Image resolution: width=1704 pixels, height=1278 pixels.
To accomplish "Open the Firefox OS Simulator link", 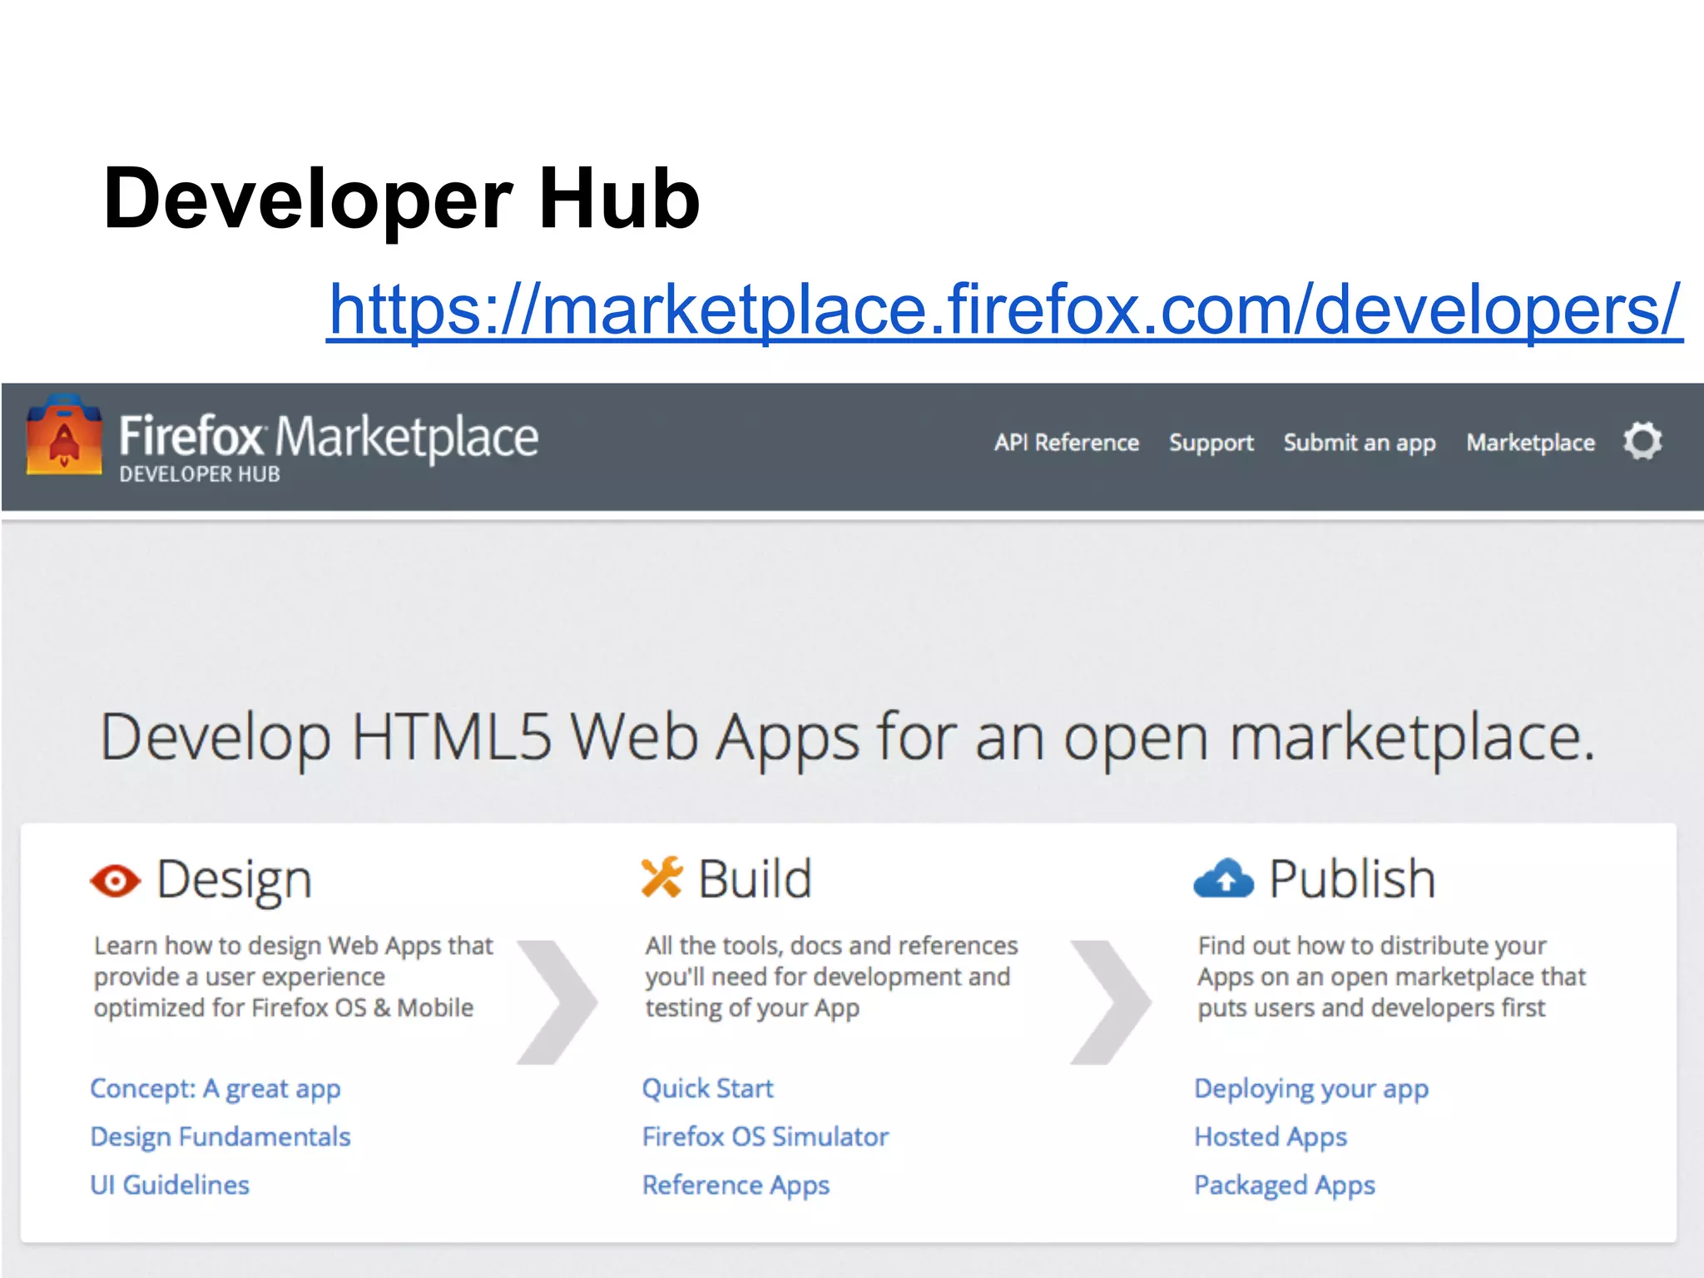I will (x=765, y=1137).
